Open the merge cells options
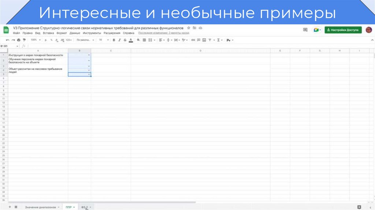The height and width of the screenshot is (210, 375). coord(152,40)
